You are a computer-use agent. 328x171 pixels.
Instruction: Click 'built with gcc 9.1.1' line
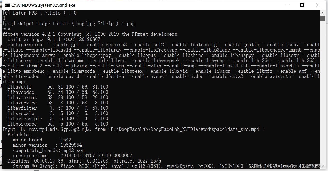[54, 39]
